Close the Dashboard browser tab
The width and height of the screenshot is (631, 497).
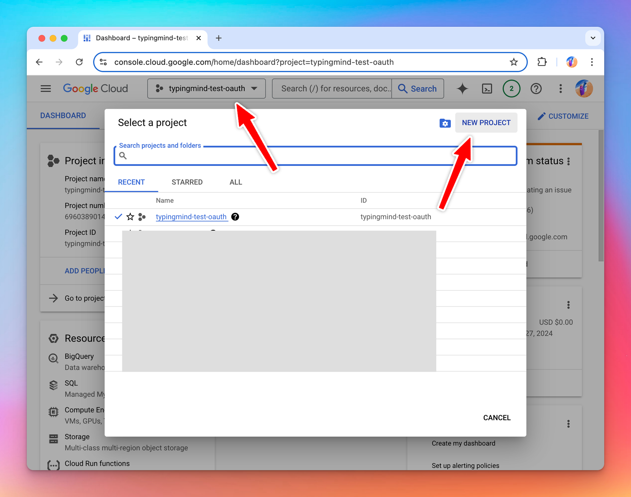tap(199, 38)
